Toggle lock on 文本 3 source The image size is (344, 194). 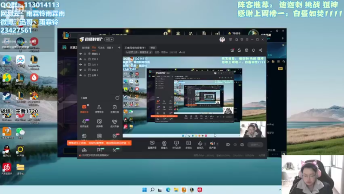point(85,59)
